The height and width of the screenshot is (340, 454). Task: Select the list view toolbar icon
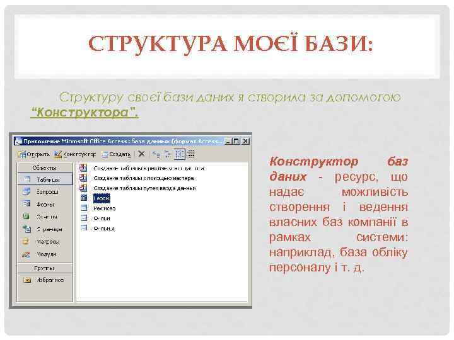179,154
